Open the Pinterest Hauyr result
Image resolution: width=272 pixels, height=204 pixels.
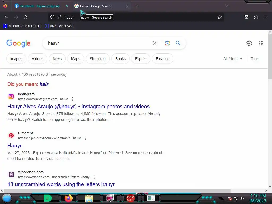click(x=15, y=146)
